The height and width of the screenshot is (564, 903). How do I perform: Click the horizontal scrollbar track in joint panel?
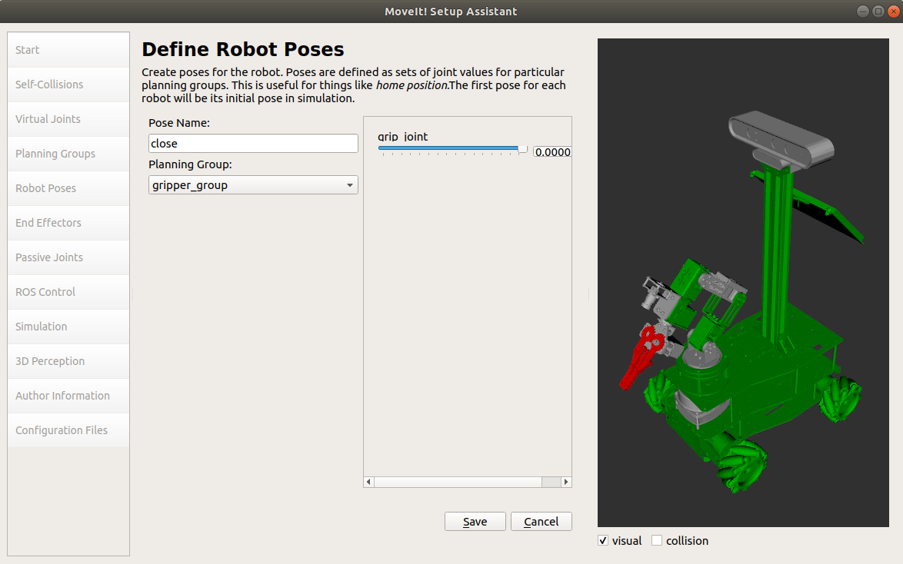click(x=551, y=482)
